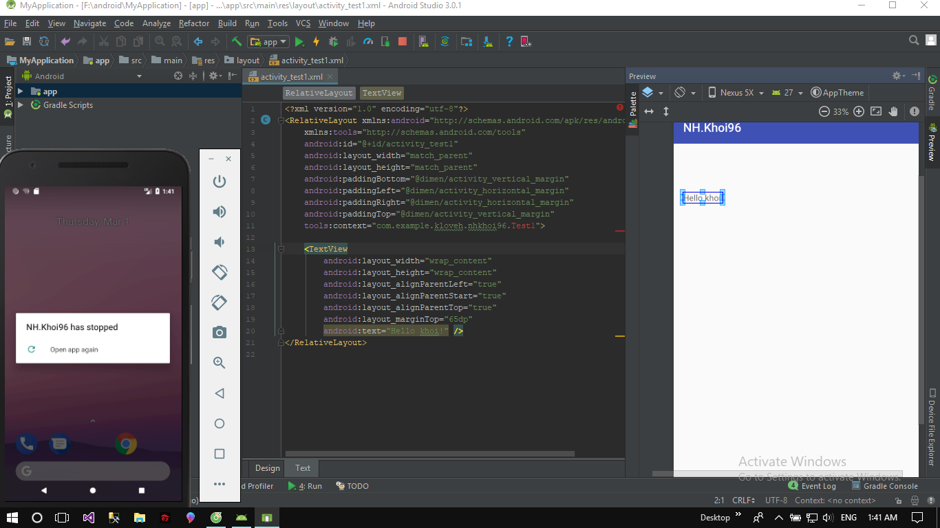Screen dimensions: 940x528
Task: Toggle the Palette side panel
Action: pyautogui.click(x=633, y=103)
